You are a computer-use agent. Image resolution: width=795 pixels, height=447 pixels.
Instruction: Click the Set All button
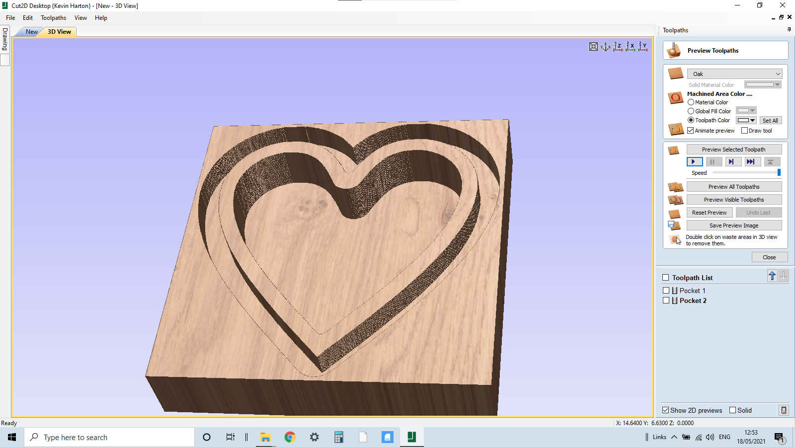770,121
